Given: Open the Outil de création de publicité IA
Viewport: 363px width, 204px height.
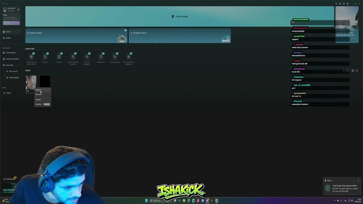Looking at the screenshot, I should click(x=128, y=59).
